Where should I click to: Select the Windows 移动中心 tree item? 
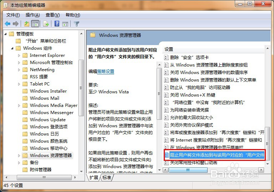(49, 148)
